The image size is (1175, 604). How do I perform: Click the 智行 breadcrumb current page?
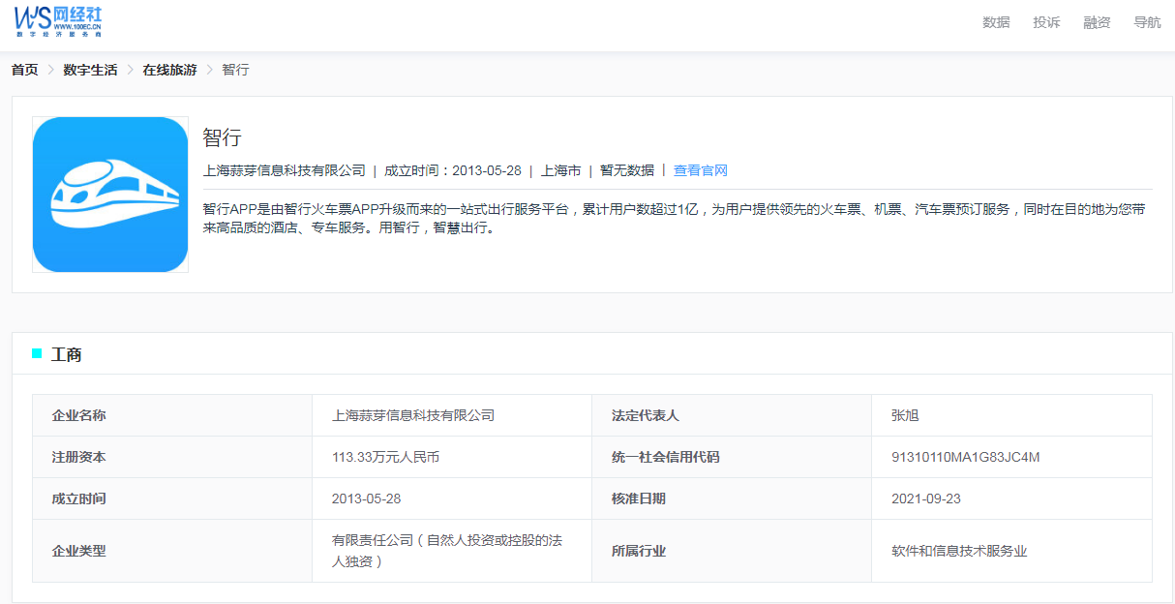[x=235, y=70]
